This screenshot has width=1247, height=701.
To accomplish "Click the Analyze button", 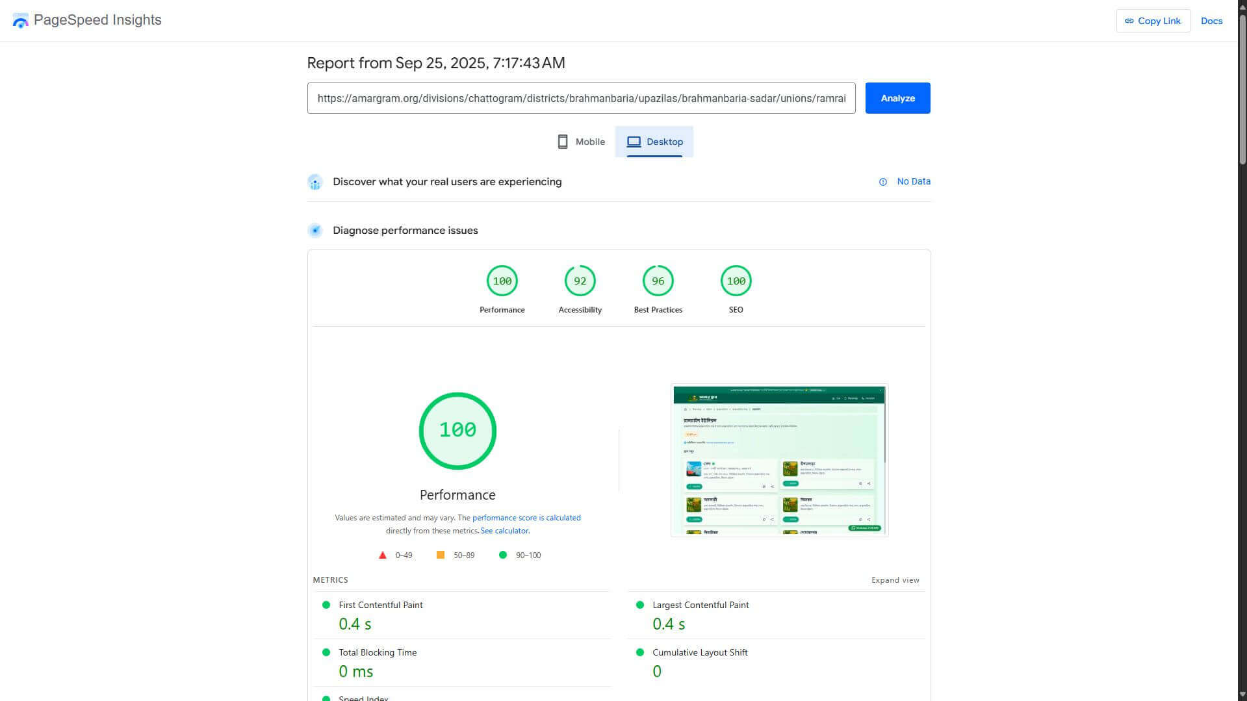I will (897, 98).
